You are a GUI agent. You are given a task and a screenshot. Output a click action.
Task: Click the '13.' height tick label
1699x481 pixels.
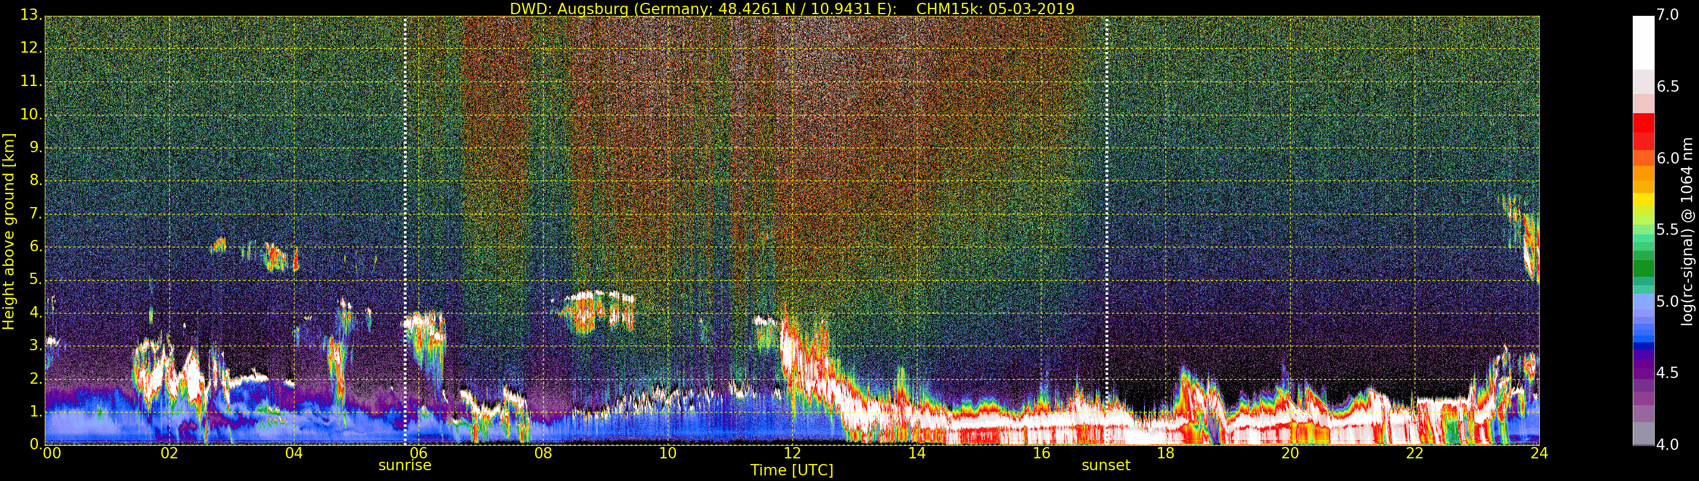pyautogui.click(x=31, y=15)
